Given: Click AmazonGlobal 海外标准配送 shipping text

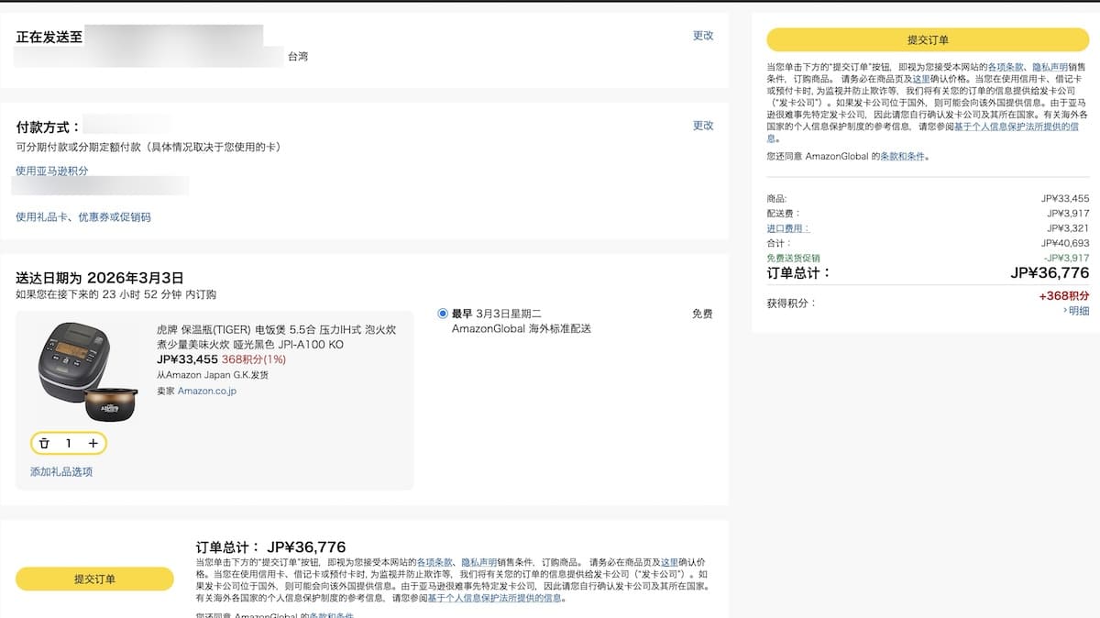Looking at the screenshot, I should click(522, 328).
